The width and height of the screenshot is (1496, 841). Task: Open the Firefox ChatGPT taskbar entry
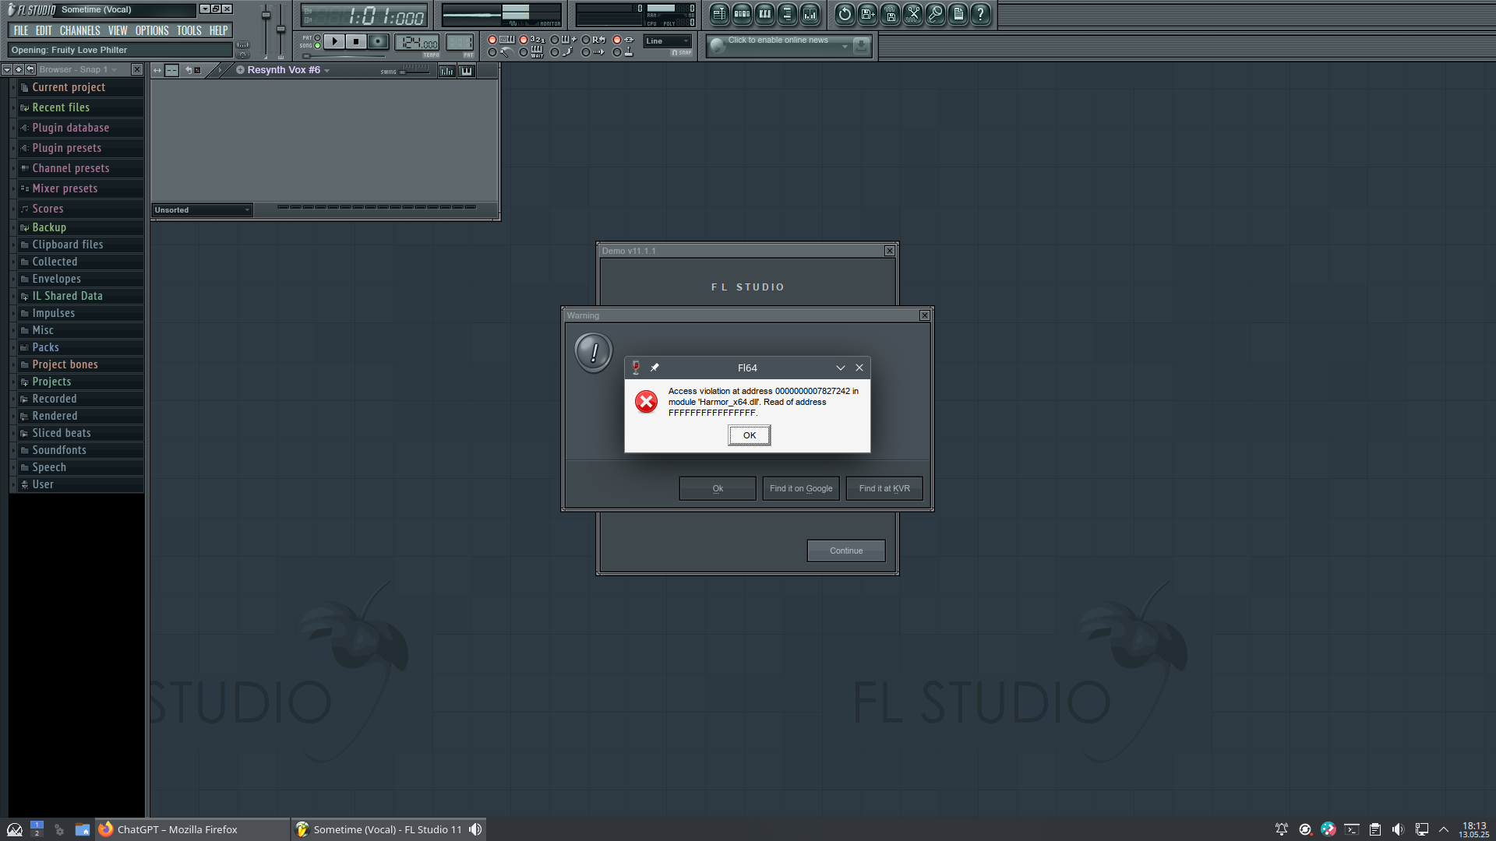[x=192, y=829]
